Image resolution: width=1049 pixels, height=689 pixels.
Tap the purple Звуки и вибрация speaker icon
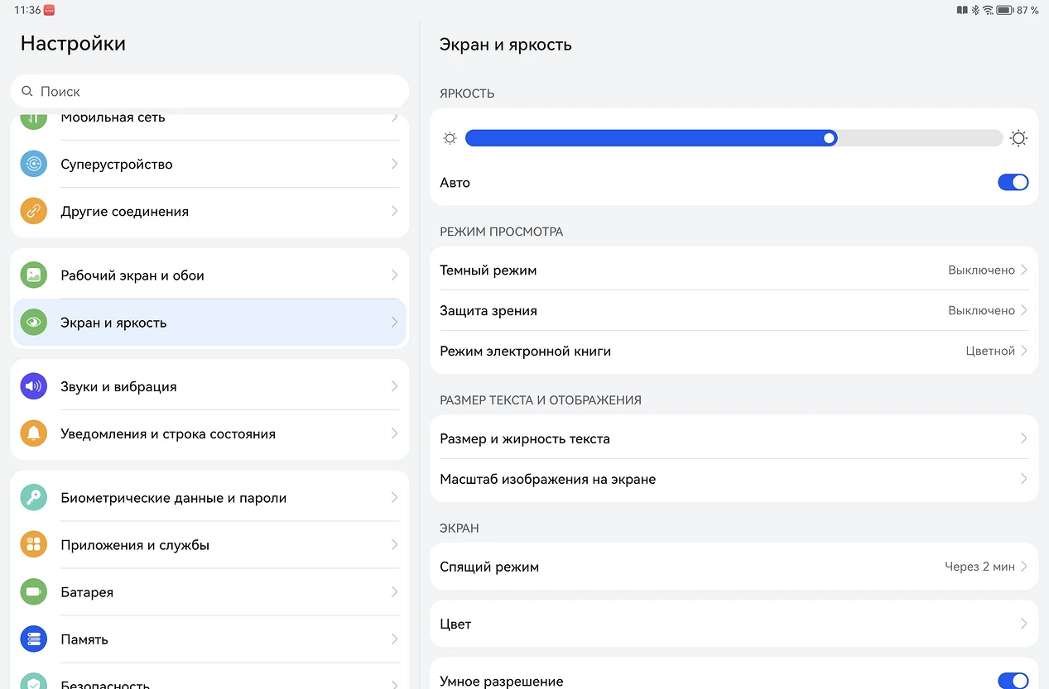click(x=34, y=386)
